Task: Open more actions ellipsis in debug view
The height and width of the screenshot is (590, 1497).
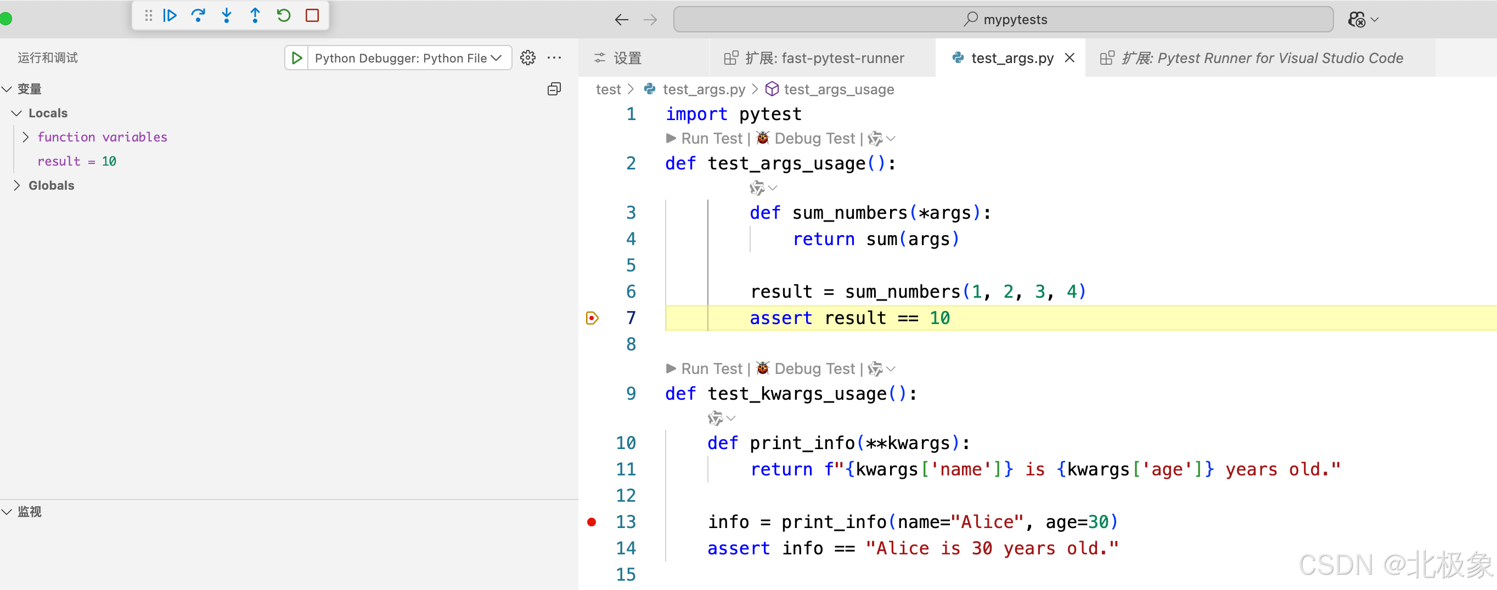Action: coord(554,58)
